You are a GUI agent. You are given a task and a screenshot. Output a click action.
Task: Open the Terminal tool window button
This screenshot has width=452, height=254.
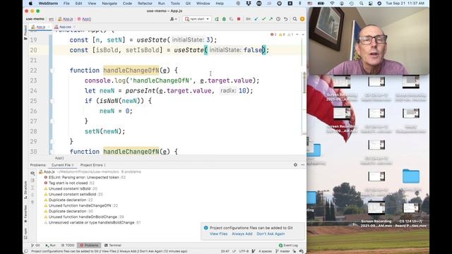[x=113, y=246]
